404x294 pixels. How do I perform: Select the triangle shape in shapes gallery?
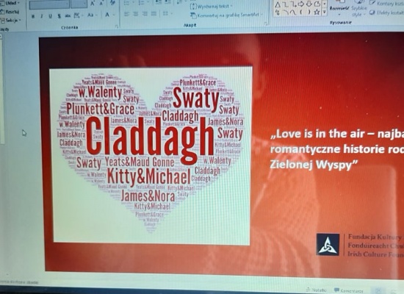click(278, 4)
